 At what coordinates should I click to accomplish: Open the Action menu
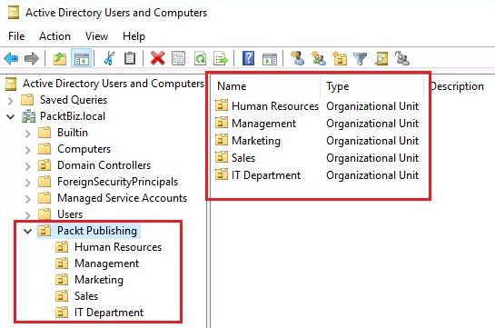pyautogui.click(x=54, y=36)
